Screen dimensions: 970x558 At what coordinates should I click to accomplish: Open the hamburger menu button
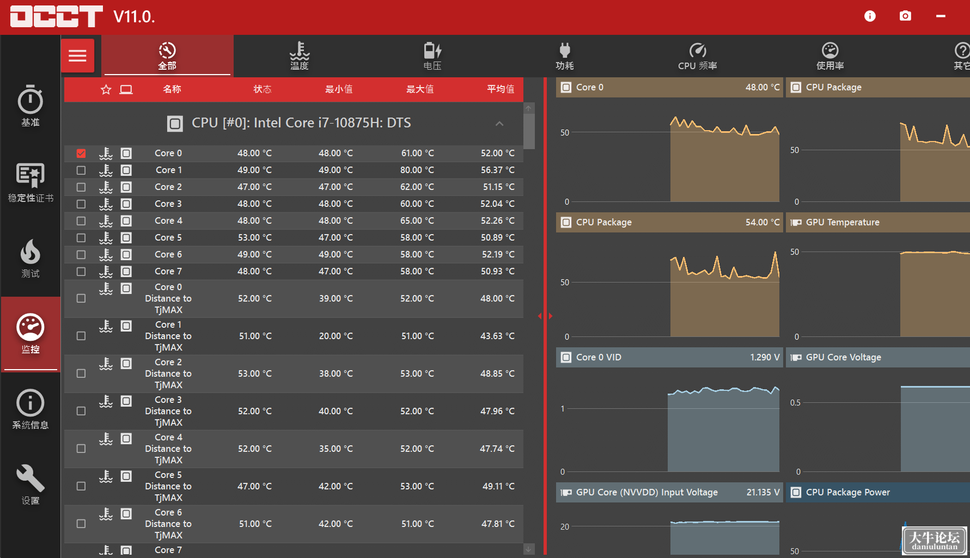tap(77, 56)
